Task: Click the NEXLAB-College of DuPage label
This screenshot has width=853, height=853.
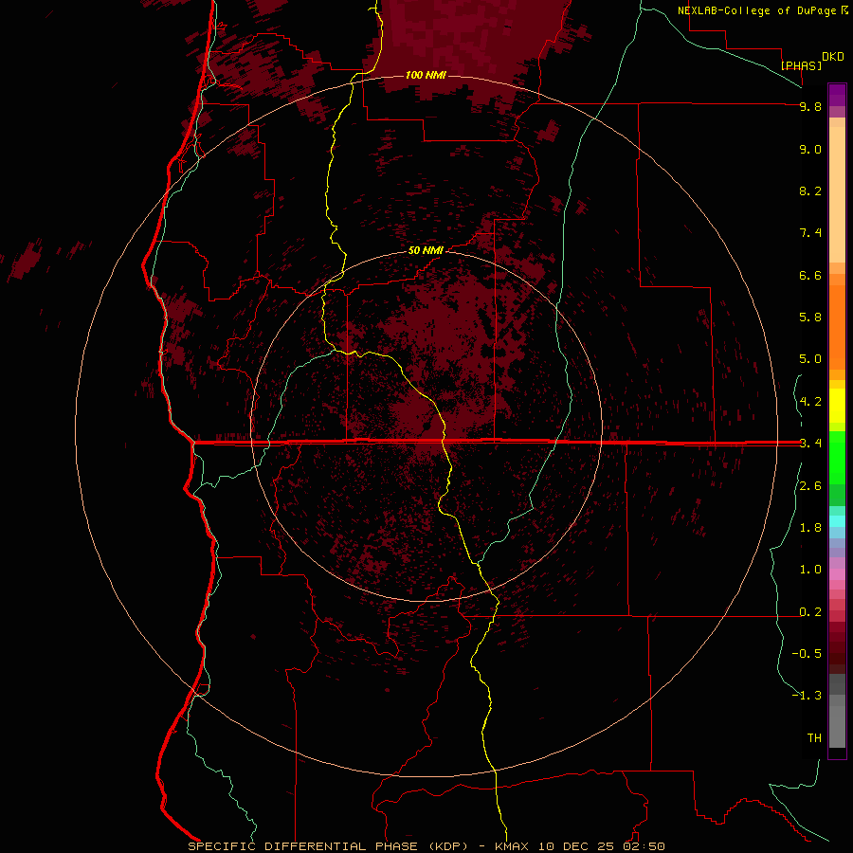Action: point(756,10)
